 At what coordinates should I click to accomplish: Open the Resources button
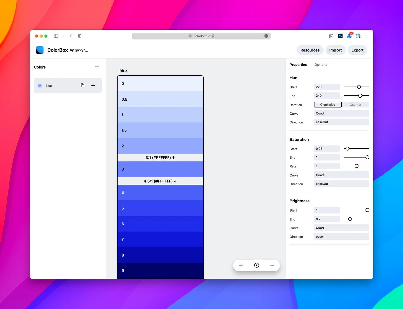click(310, 50)
